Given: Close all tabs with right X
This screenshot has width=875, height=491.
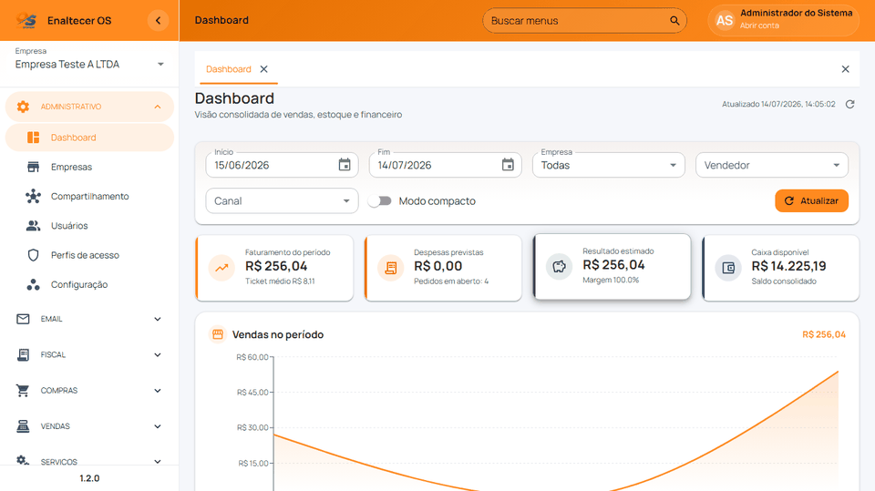Looking at the screenshot, I should pos(846,69).
